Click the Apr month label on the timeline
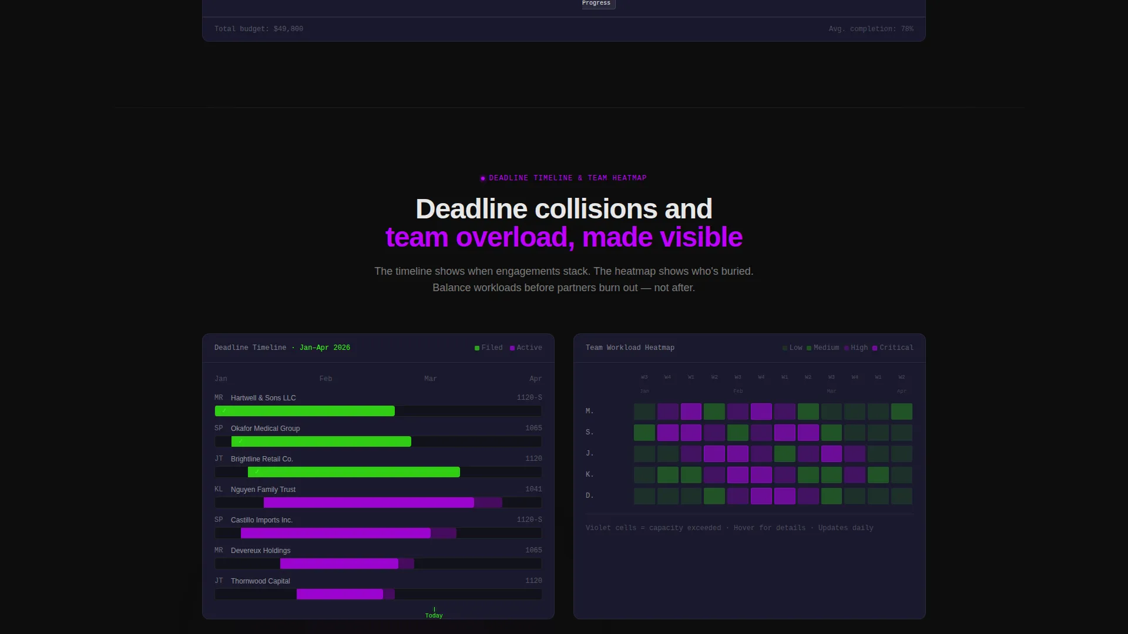The image size is (1128, 634). click(536, 379)
